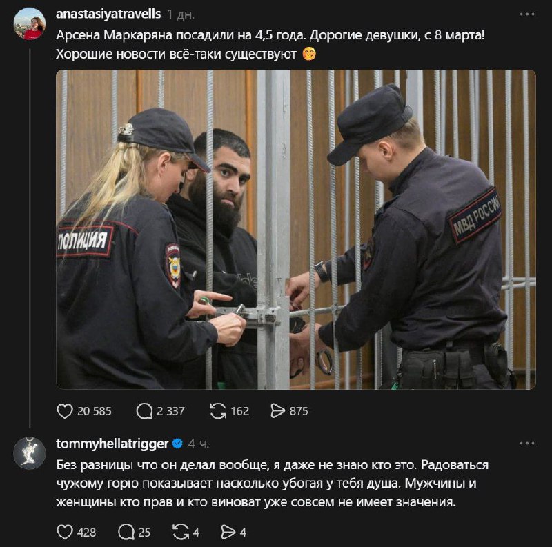Viewport: 552px width, 547px height.
Task: Visit the tommyhellatrigger username link
Action: (112, 444)
